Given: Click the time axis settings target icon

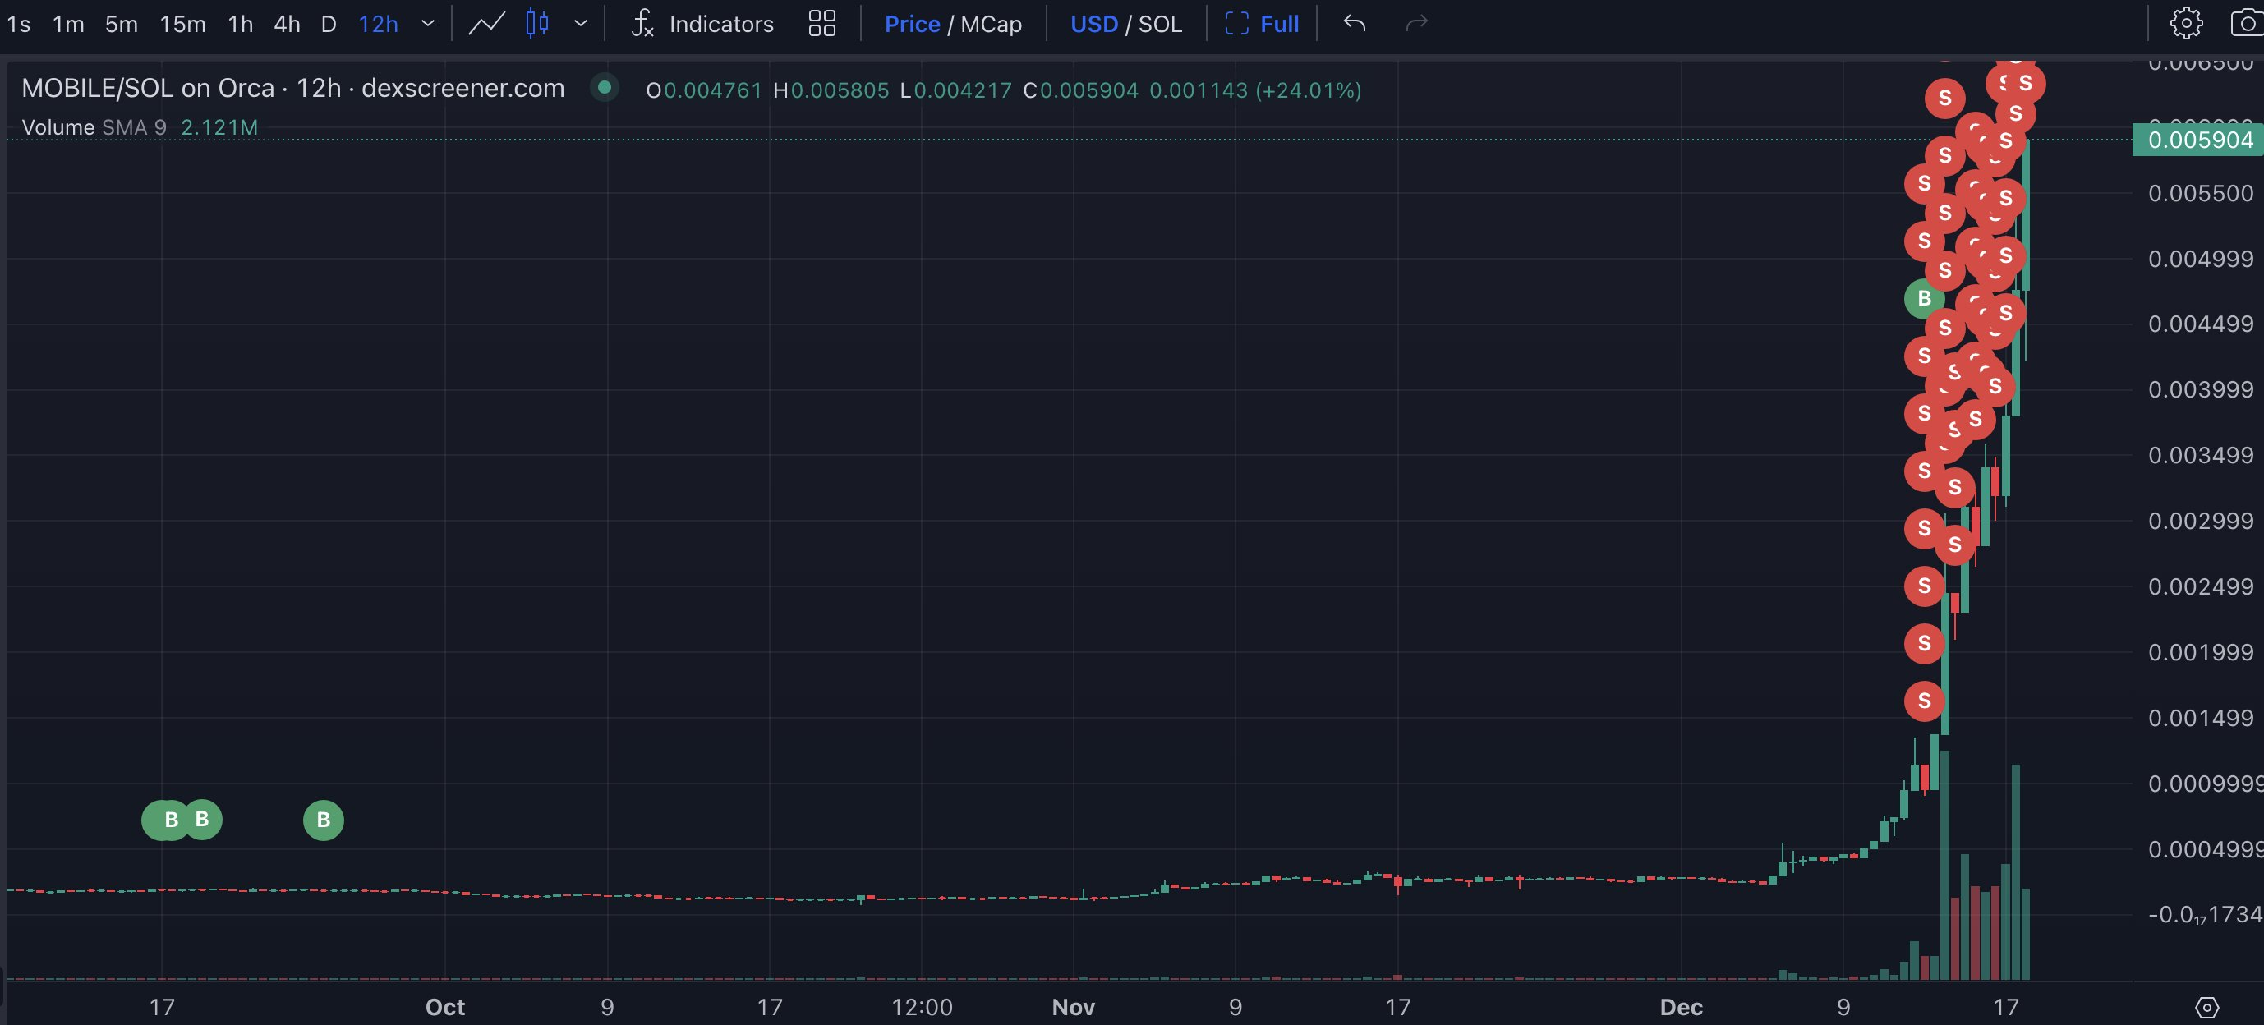Looking at the screenshot, I should [2206, 1007].
